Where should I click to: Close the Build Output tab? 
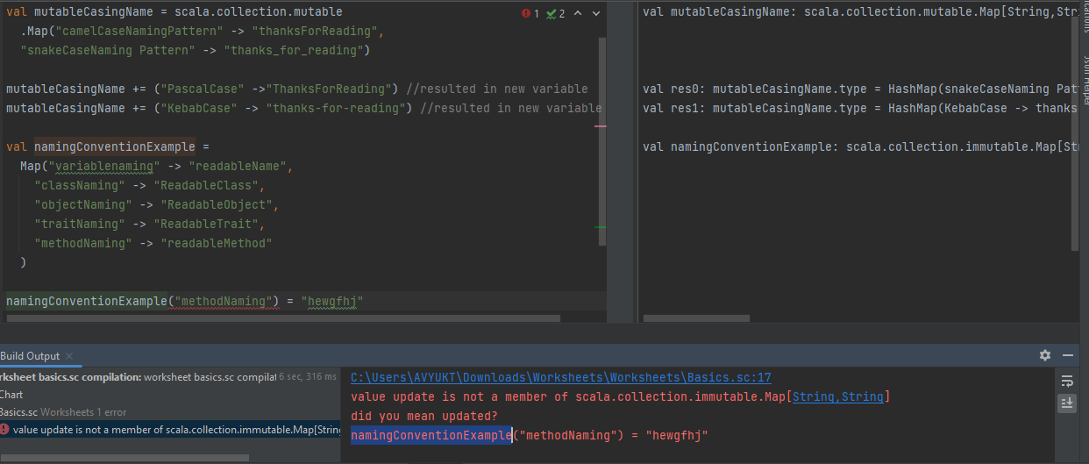pyautogui.click(x=70, y=356)
